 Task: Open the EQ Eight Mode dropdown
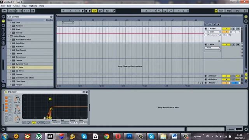pos(56,123)
